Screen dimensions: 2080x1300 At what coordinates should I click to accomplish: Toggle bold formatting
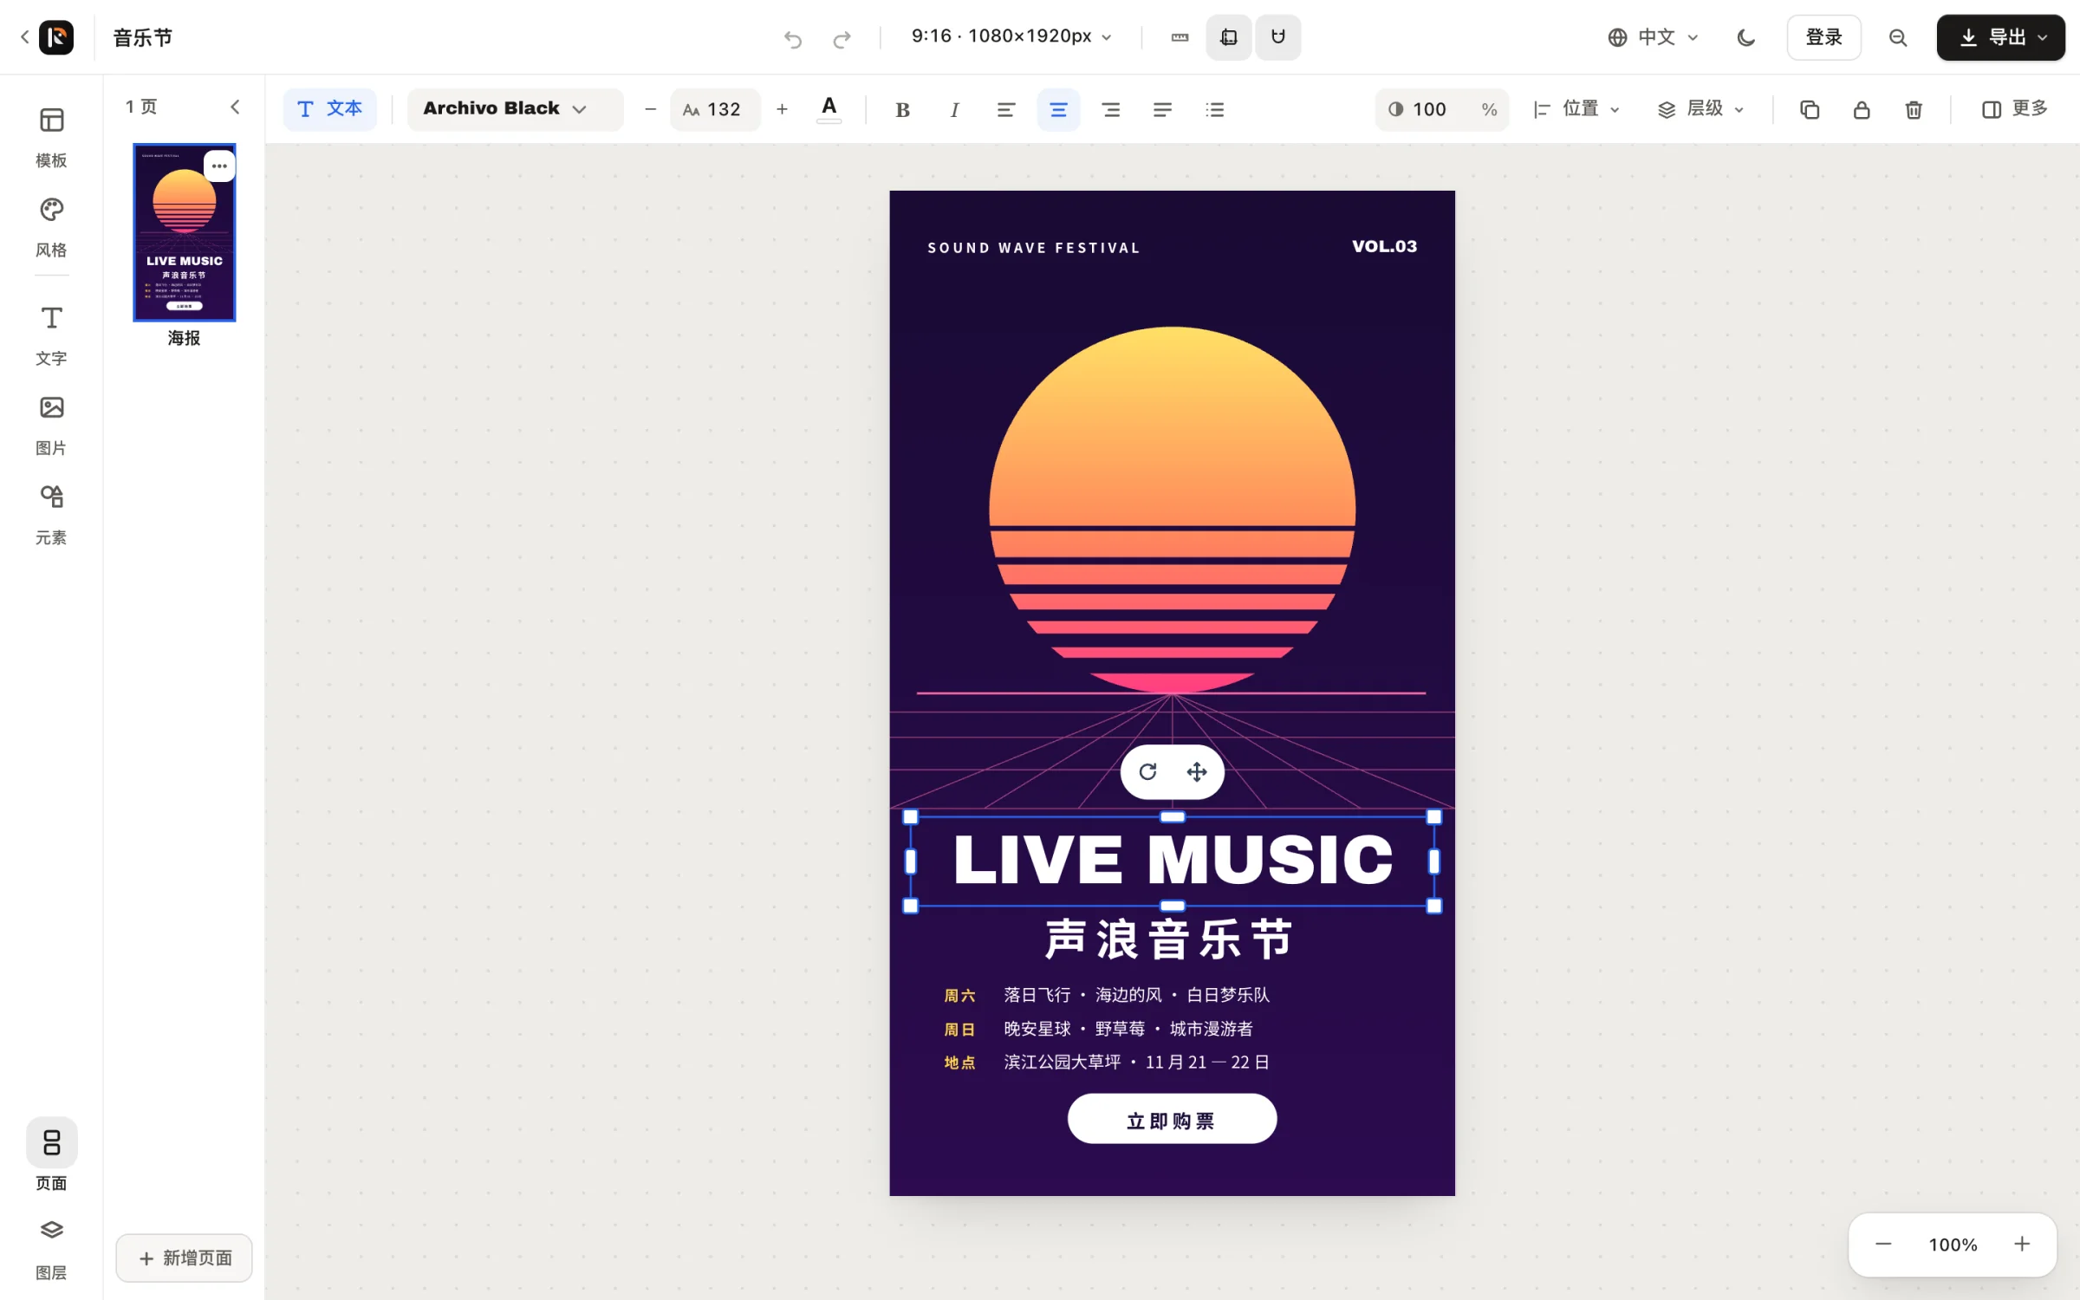(902, 109)
